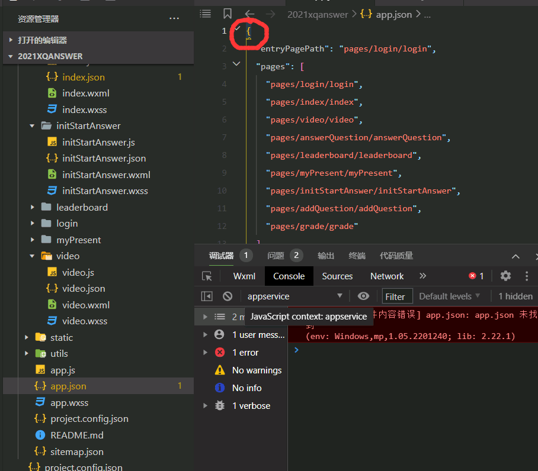
Task: Focus the console Filter input
Action: click(x=398, y=296)
